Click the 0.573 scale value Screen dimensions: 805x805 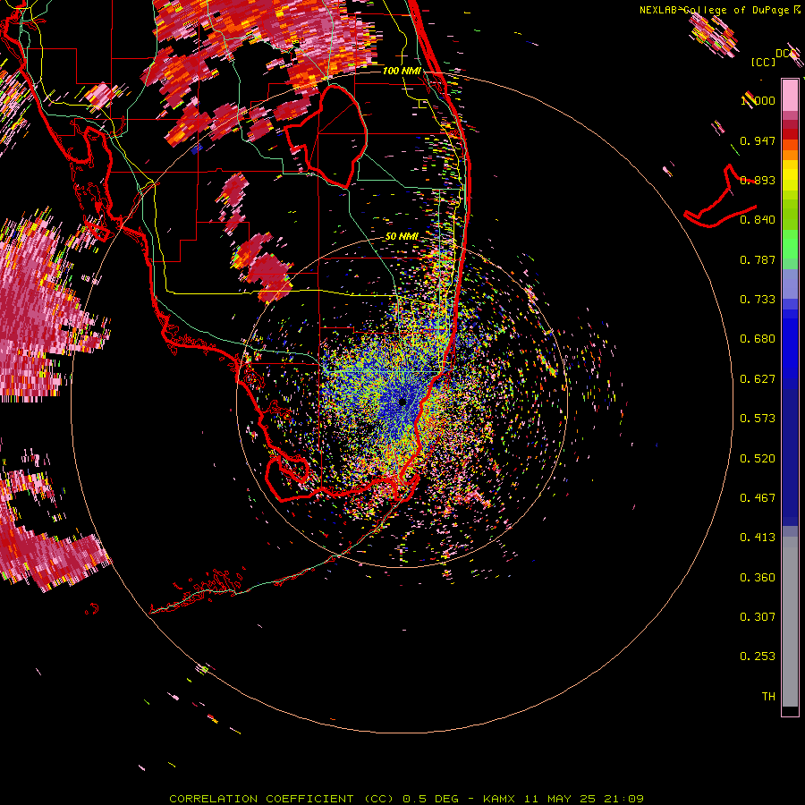758,419
